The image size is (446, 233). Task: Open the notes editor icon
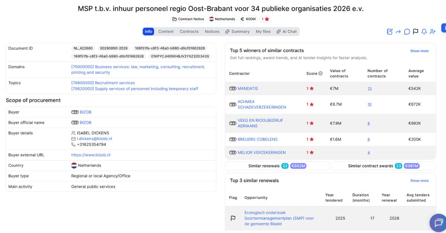[x=390, y=32]
